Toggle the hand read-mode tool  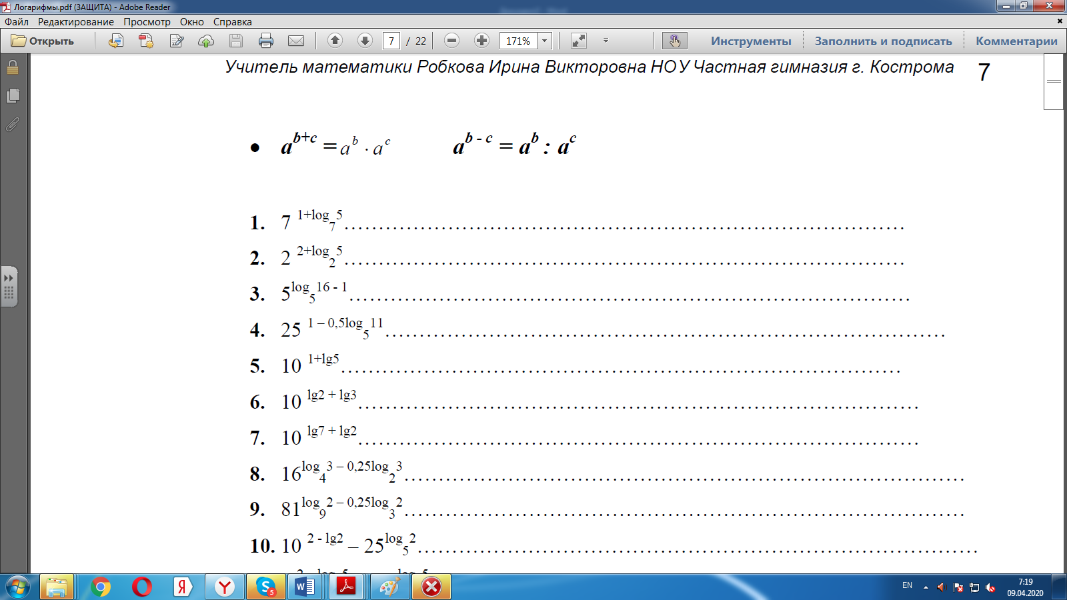[x=675, y=41]
